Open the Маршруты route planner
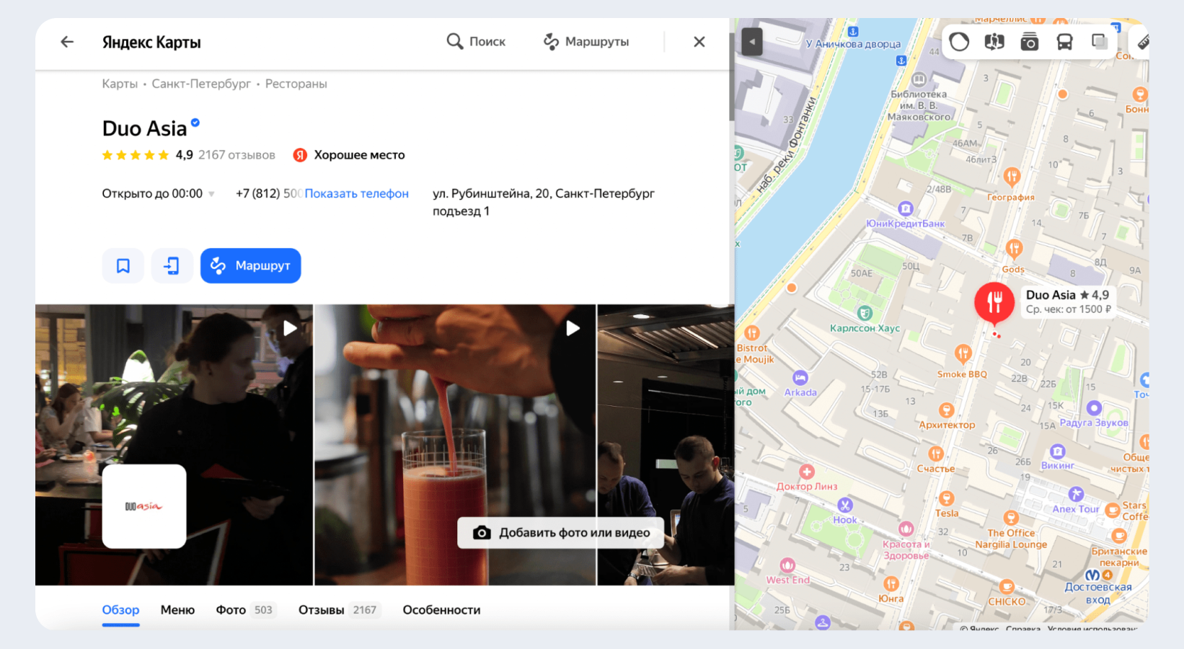This screenshot has height=649, width=1184. (586, 42)
